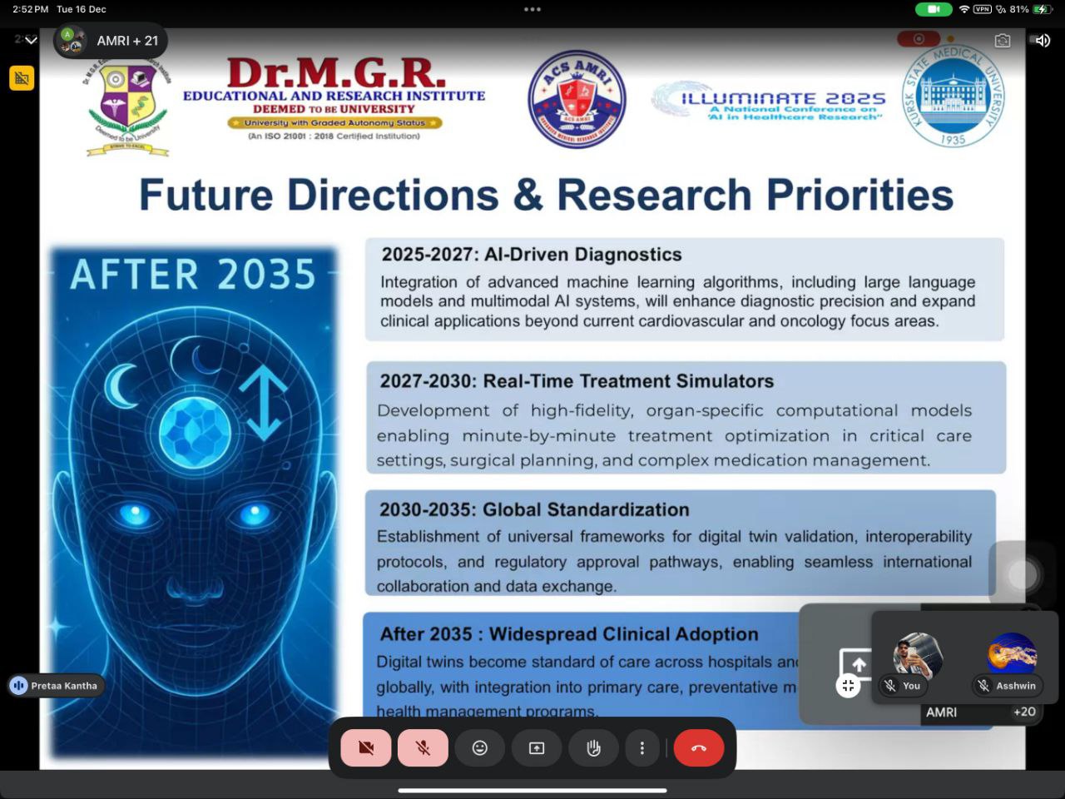Tap the speaker audio output icon
Viewport: 1065px width, 799px height.
tap(1042, 40)
